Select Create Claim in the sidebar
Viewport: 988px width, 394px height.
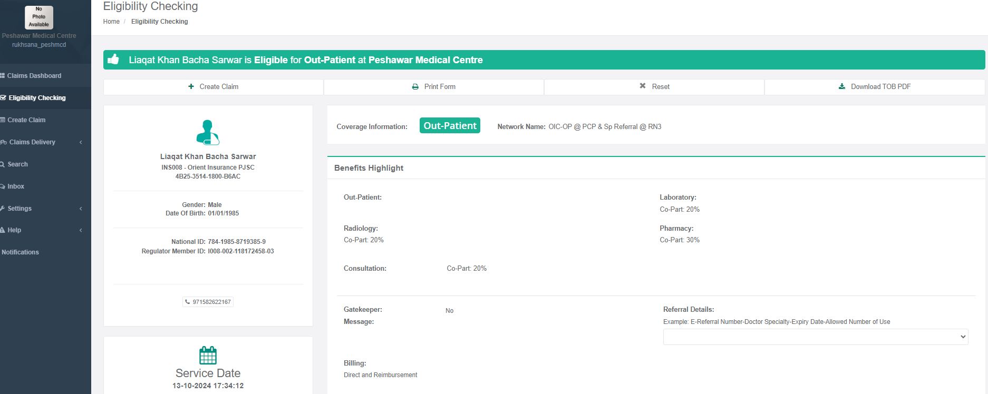26,120
